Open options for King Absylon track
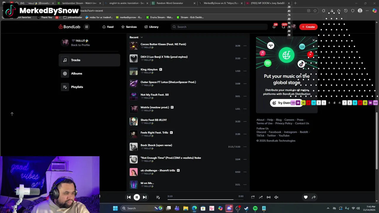 (x=245, y=71)
